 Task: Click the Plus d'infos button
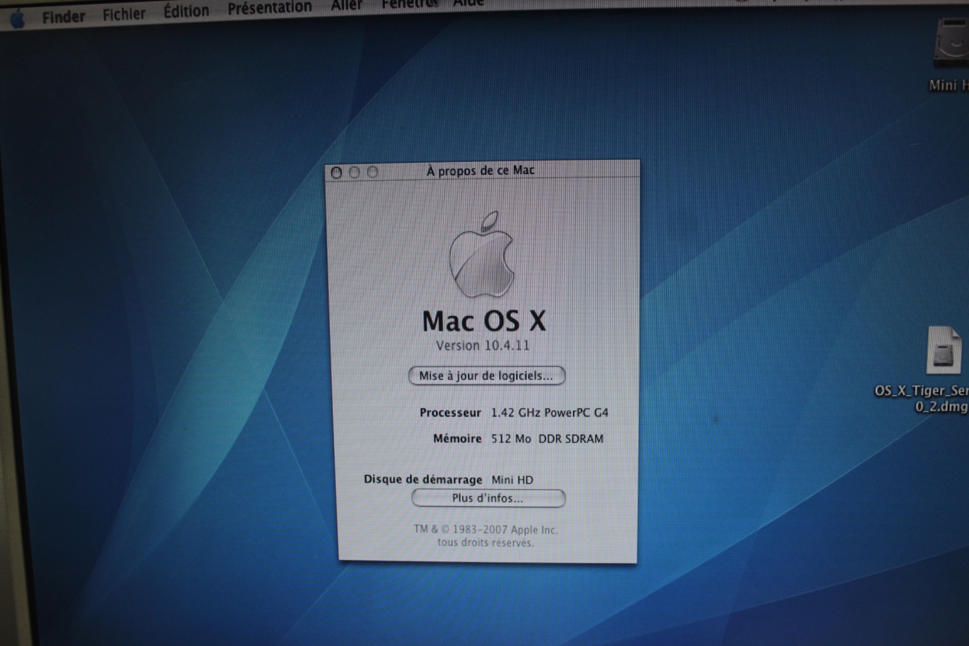[x=488, y=498]
